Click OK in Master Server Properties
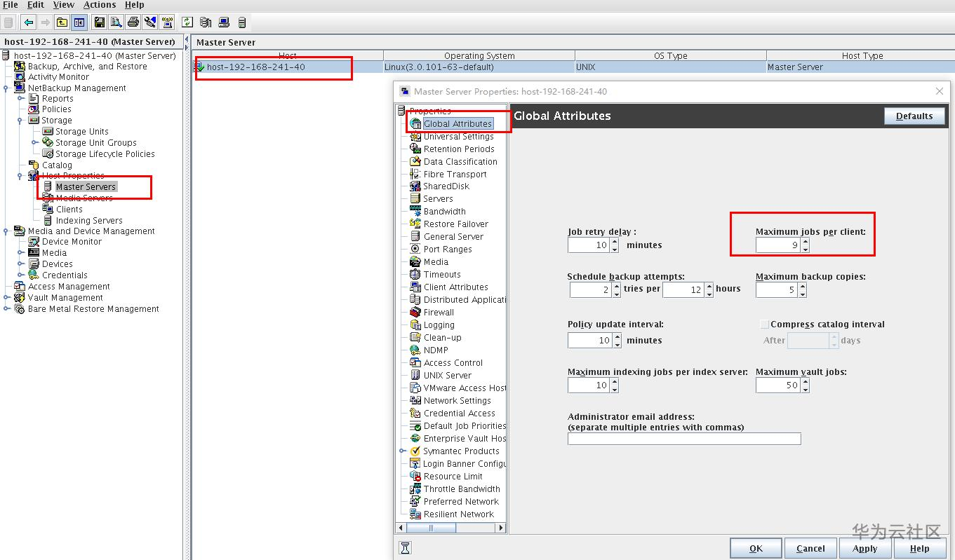The image size is (955, 560). [756, 548]
